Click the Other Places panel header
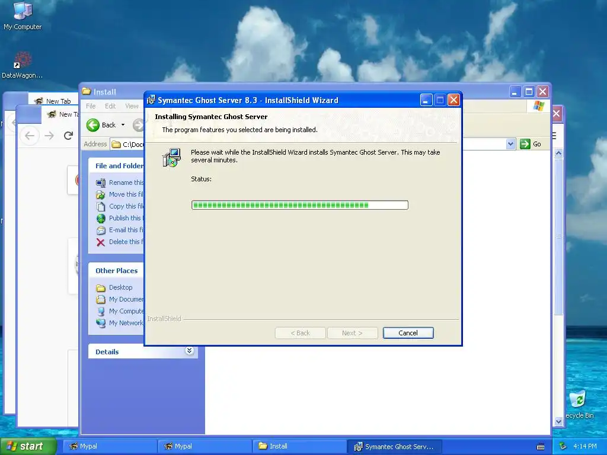 coord(117,271)
